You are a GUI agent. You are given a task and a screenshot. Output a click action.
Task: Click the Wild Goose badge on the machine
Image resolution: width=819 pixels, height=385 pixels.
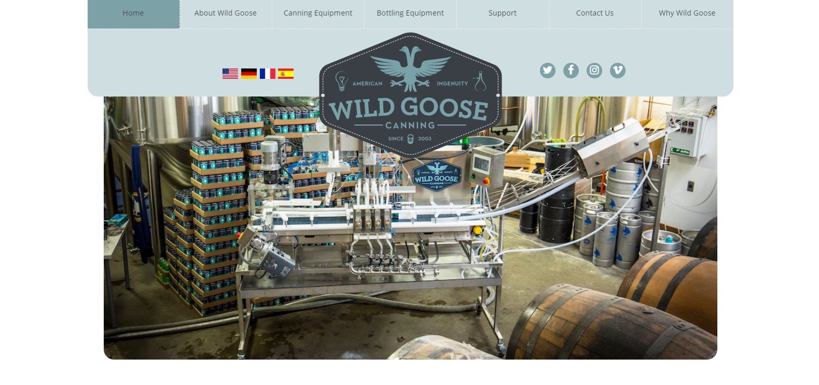click(x=437, y=176)
